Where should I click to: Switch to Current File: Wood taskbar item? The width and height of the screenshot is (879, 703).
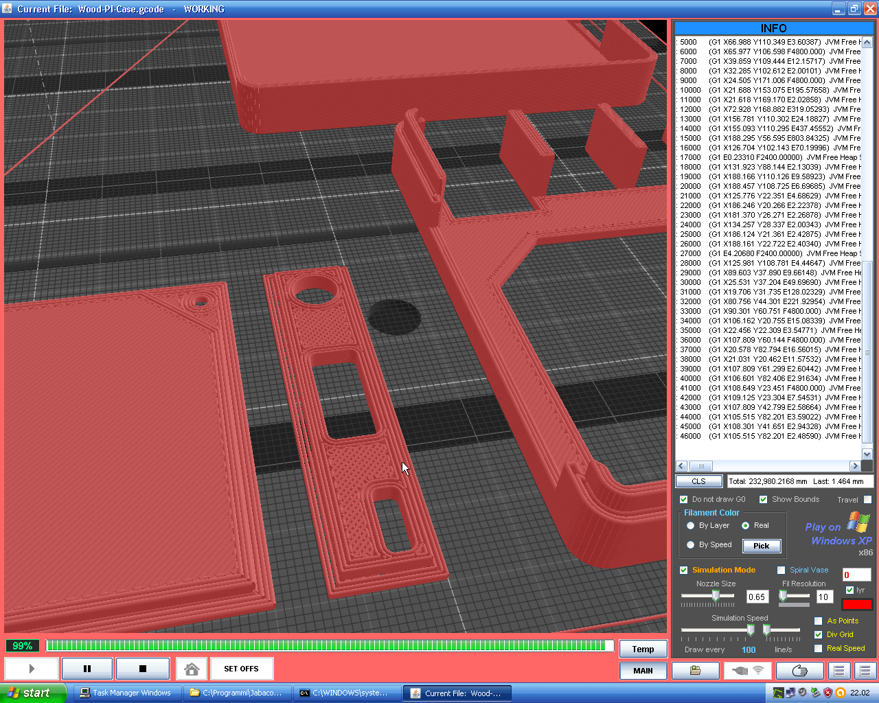pyautogui.click(x=457, y=693)
